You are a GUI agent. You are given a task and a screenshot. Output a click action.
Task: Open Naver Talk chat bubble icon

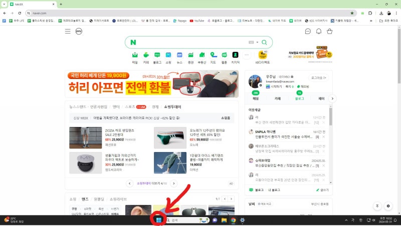(x=308, y=31)
